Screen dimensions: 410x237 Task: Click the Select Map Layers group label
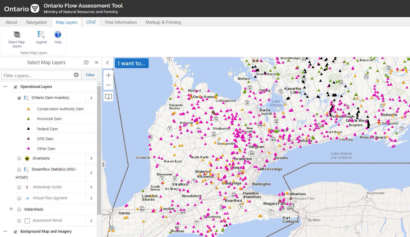click(33, 53)
